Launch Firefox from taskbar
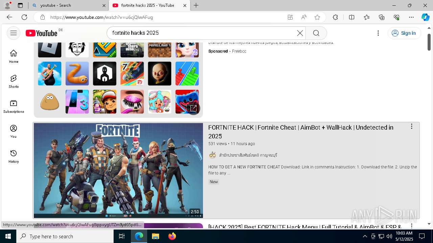Viewport: 433px width, 243px height. tap(172, 236)
